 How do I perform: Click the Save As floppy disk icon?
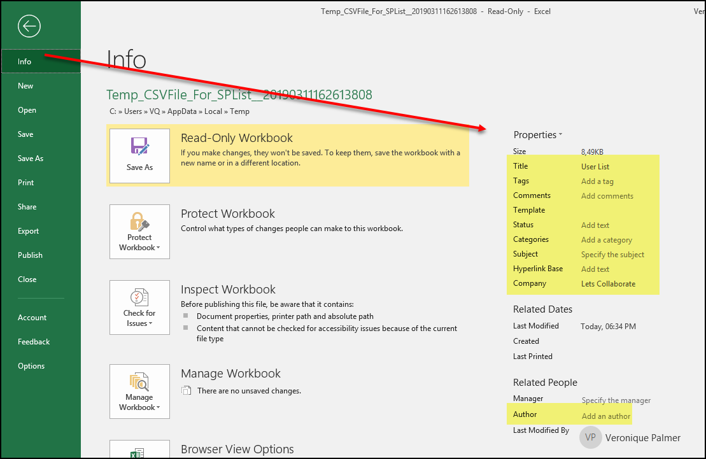(139, 147)
